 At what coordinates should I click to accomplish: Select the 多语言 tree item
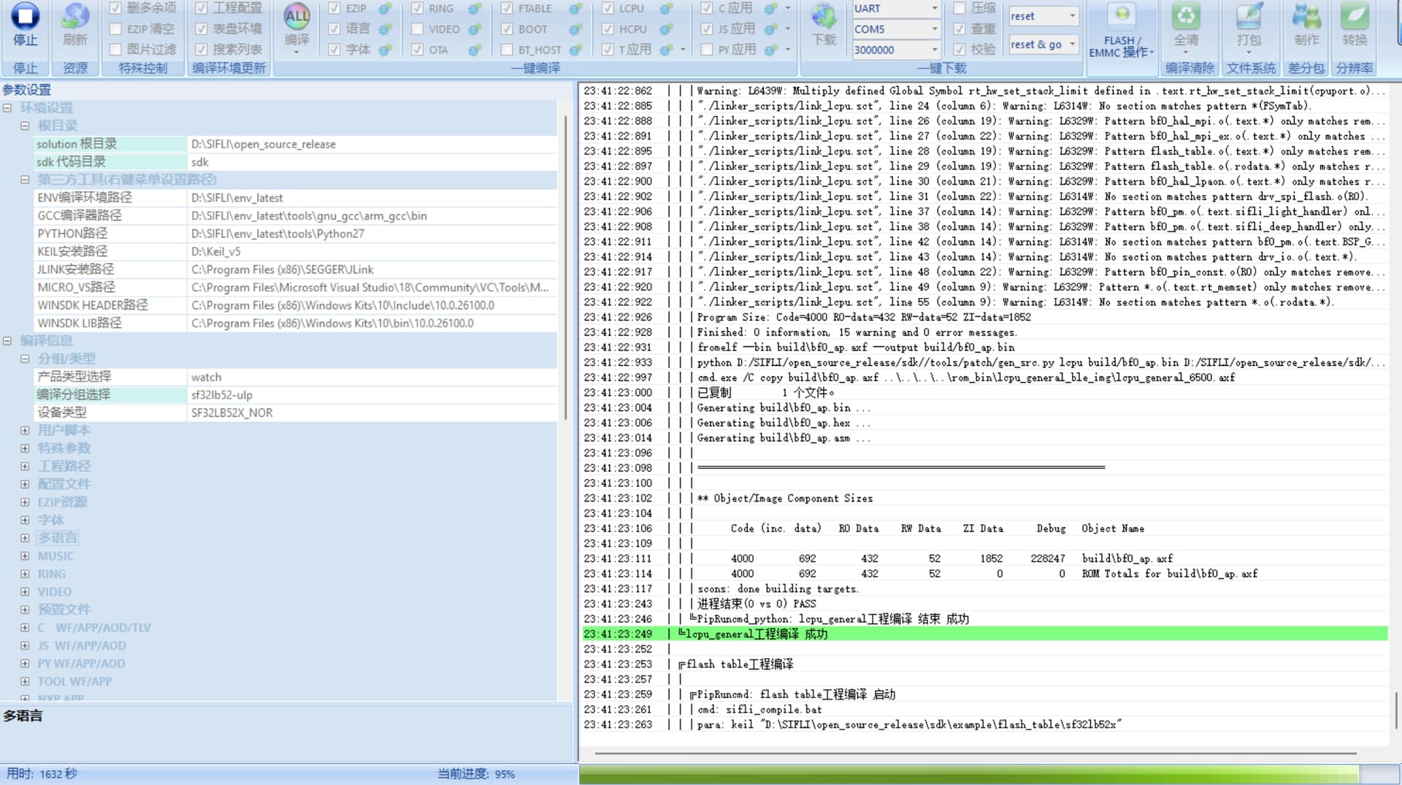(57, 538)
